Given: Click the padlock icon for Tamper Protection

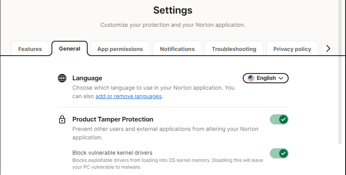Looking at the screenshot, I should tap(62, 120).
